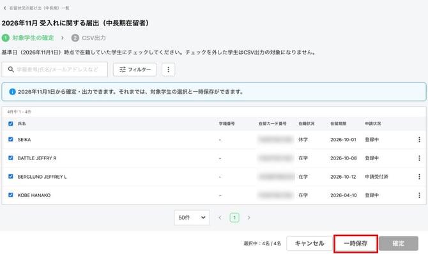Toggle the select-all checkbox in header

pos(11,124)
